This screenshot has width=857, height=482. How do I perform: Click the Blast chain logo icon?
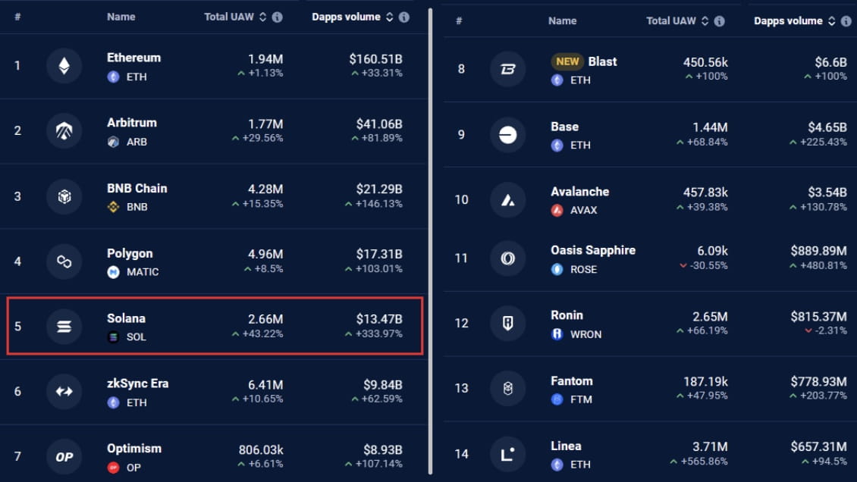click(x=508, y=70)
